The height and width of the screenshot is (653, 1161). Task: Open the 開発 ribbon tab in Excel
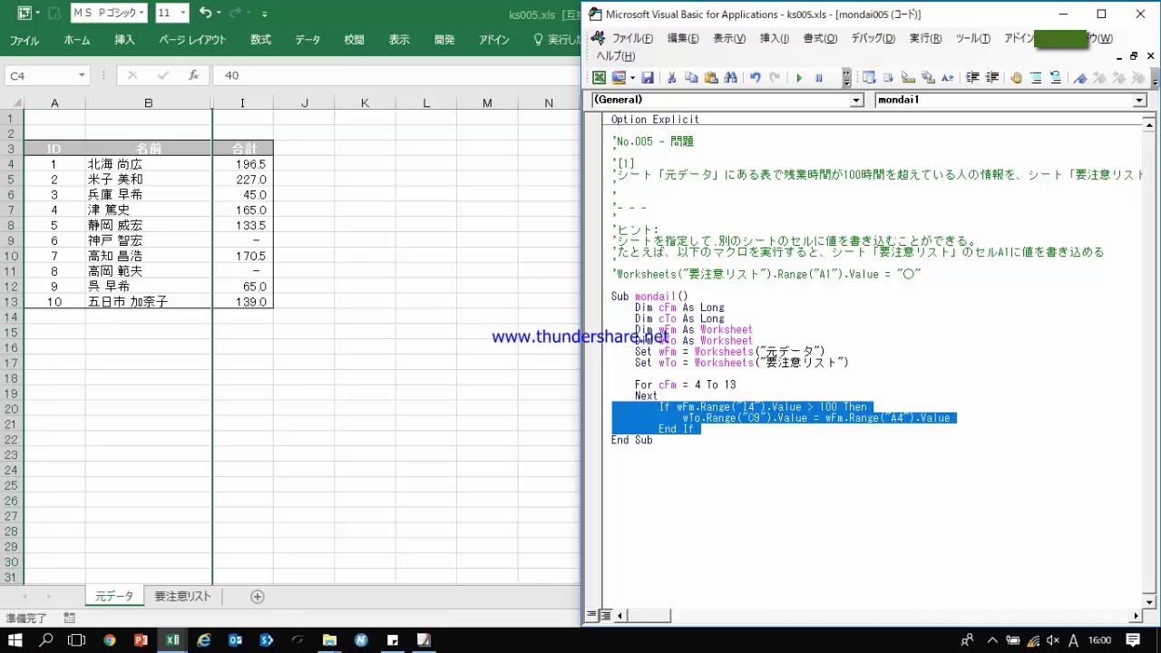tap(444, 40)
